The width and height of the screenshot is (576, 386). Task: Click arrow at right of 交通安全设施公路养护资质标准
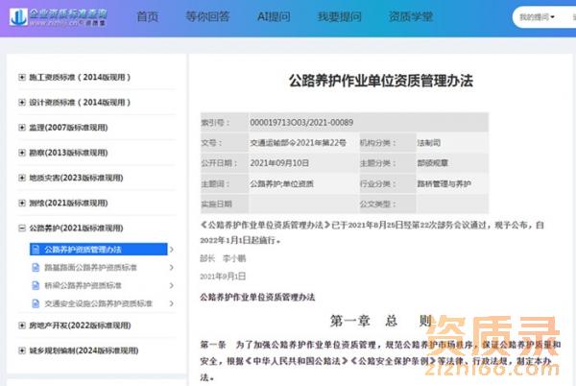click(172, 303)
